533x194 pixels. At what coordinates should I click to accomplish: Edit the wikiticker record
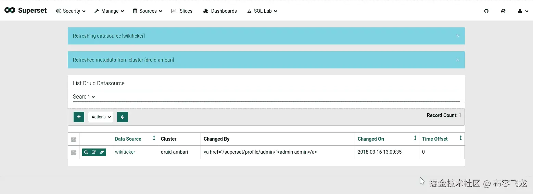tap(94, 152)
